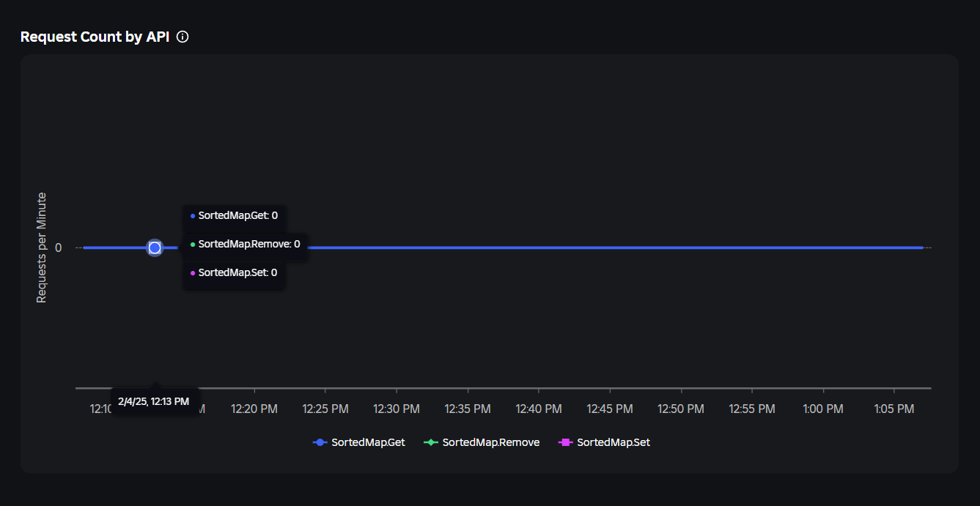Screen dimensions: 980x506
Task: Click the 12:55 PM axis label
Action: tap(752, 409)
